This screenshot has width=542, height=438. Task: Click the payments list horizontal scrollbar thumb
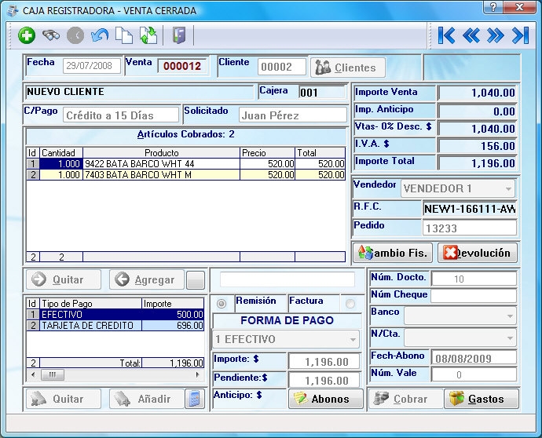tap(53, 374)
